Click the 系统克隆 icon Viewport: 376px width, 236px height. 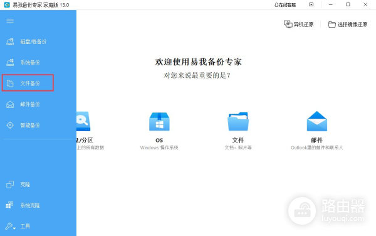[x=9, y=205]
